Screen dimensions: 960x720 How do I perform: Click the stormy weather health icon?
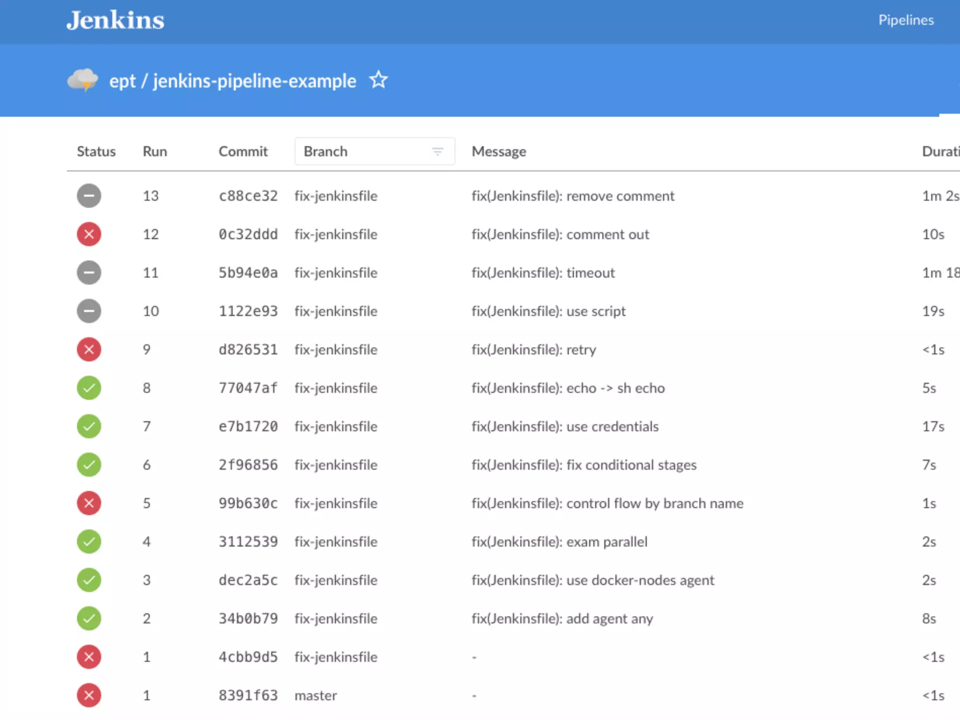pyautogui.click(x=82, y=80)
